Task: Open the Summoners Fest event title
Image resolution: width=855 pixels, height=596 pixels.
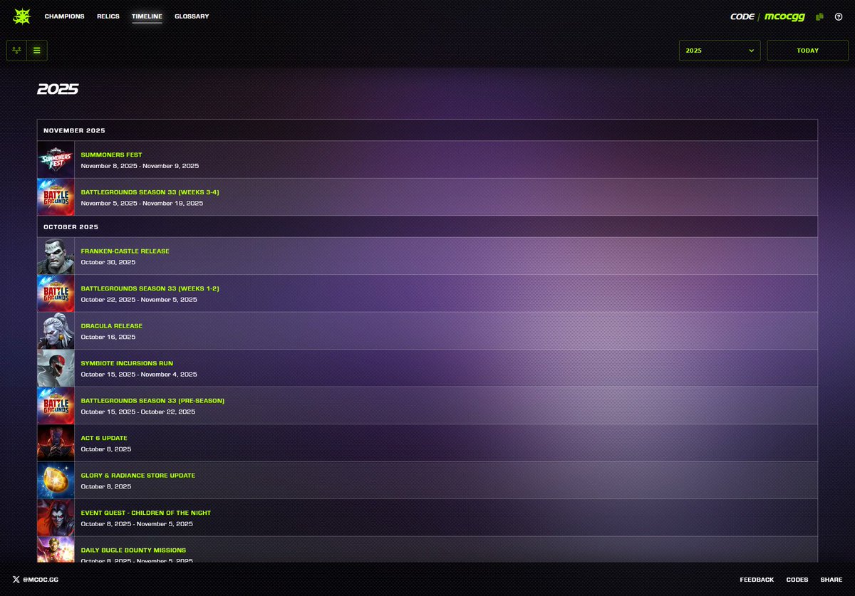Action: coord(111,155)
